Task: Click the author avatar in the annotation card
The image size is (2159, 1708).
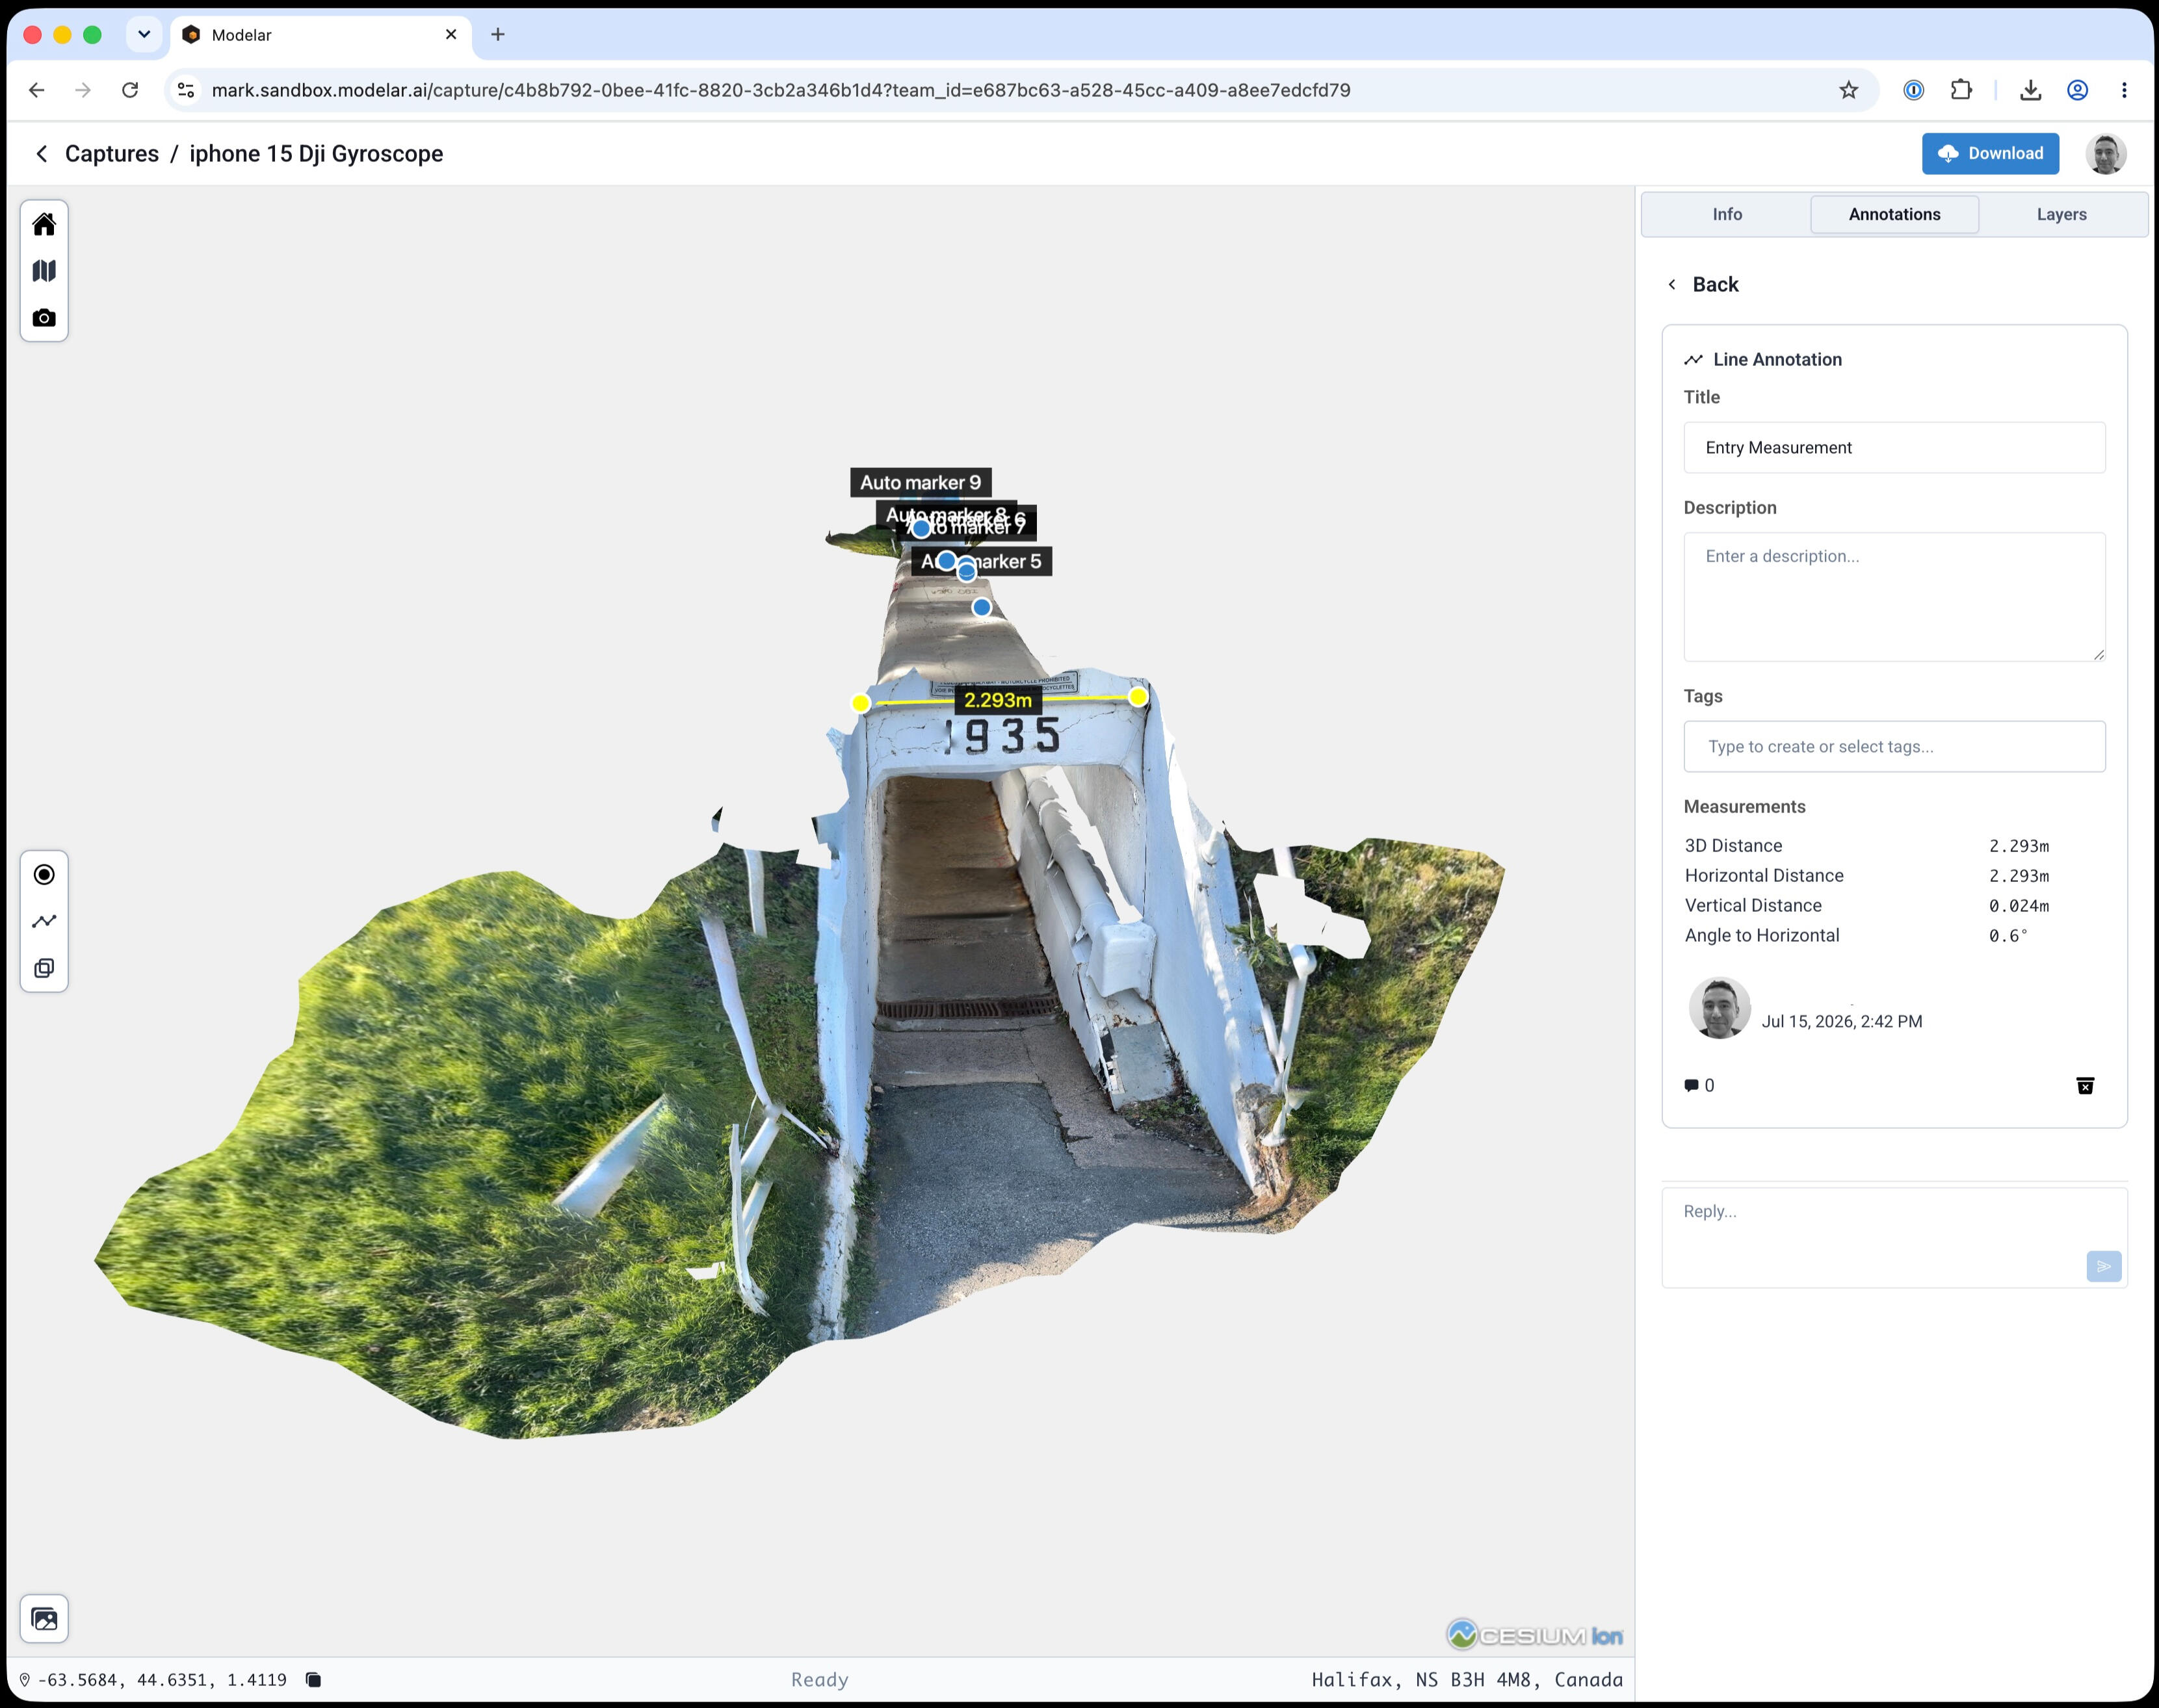Action: tap(1719, 1008)
